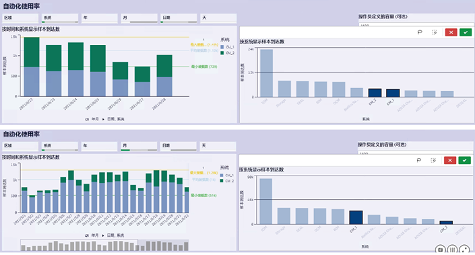
Task: Open 日期 filter pane above the June chart
Action: (179, 18)
